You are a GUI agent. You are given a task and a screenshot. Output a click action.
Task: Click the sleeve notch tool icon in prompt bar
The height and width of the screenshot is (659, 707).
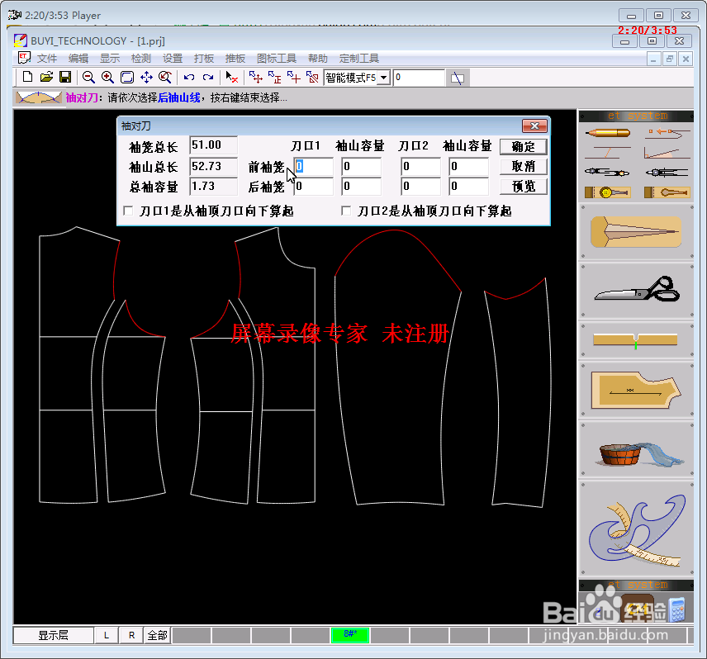coord(38,97)
